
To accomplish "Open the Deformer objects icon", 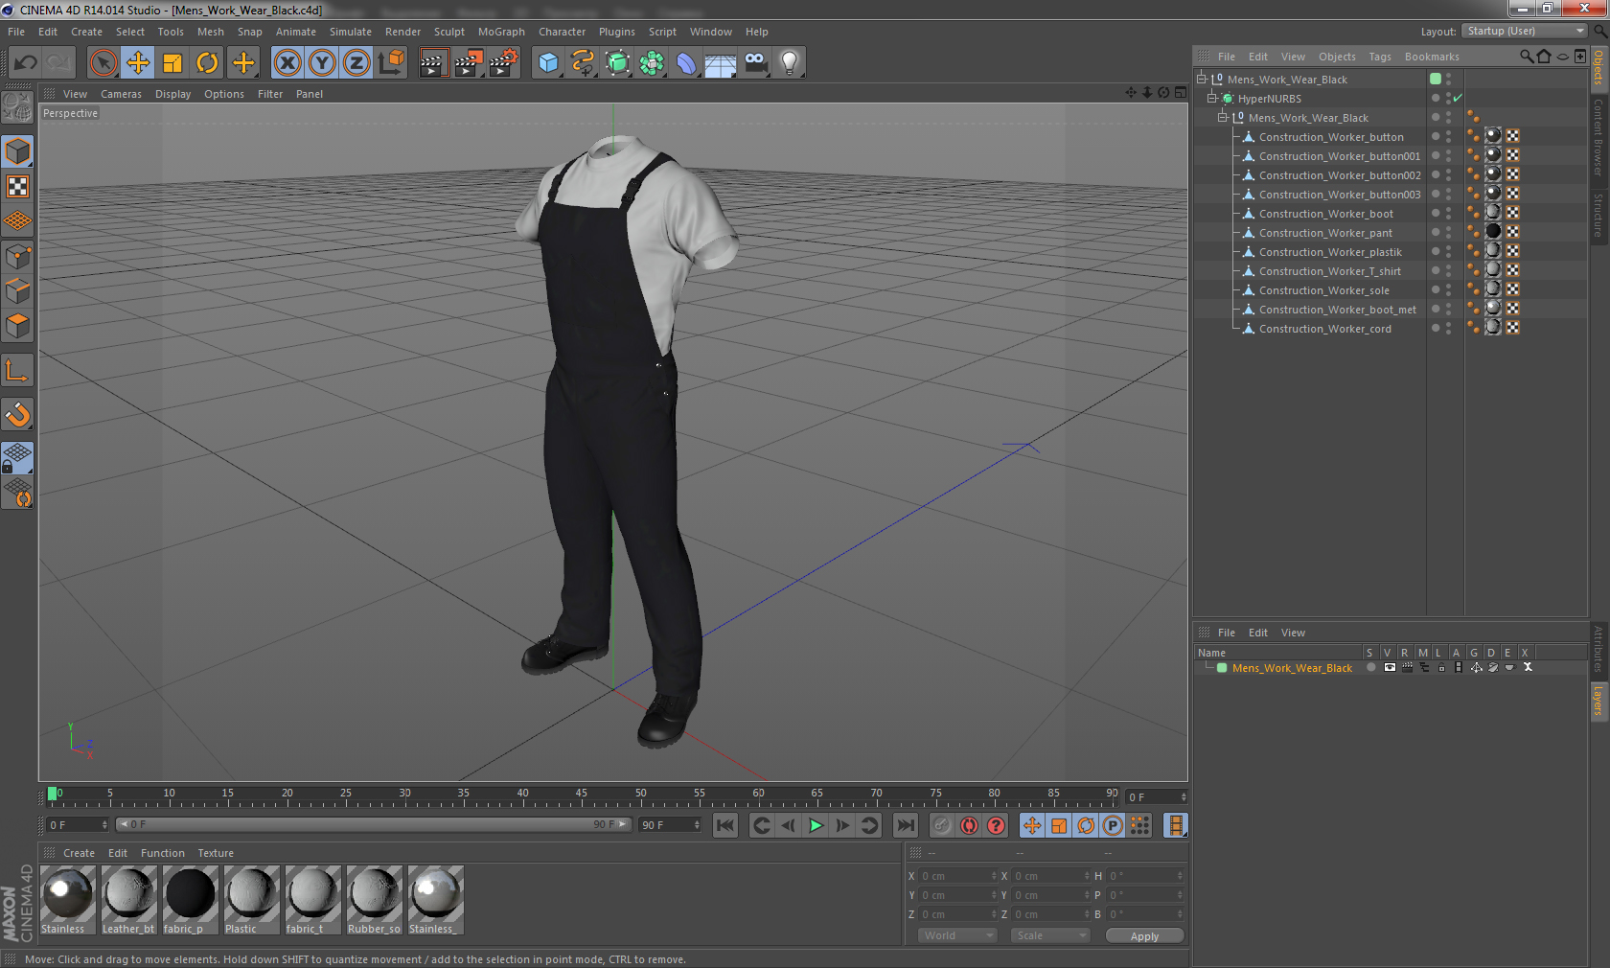I will tap(686, 63).
